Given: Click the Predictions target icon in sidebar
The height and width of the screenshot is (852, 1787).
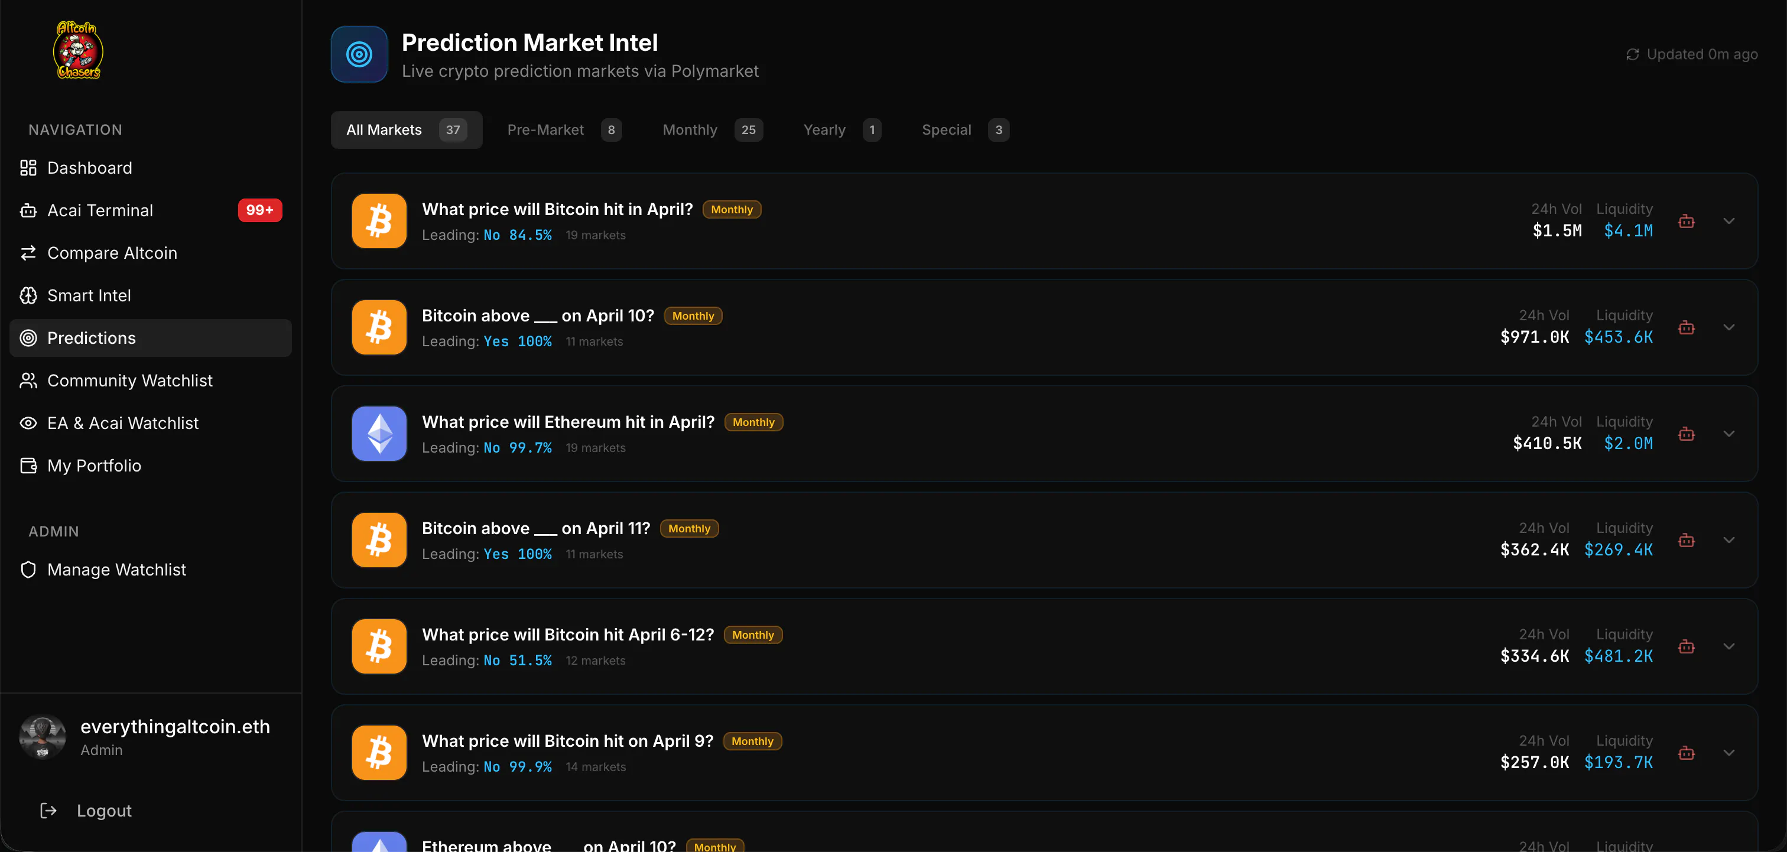Looking at the screenshot, I should 28,338.
